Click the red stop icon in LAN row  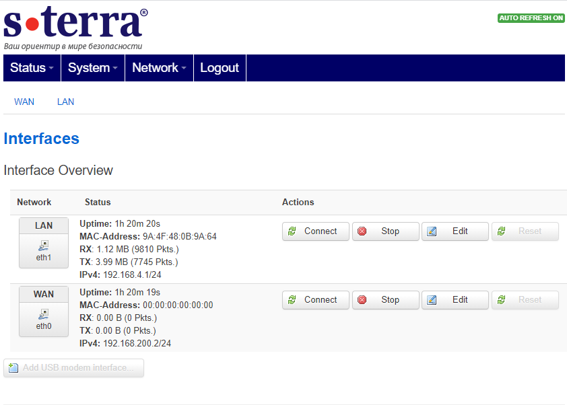pyautogui.click(x=362, y=231)
